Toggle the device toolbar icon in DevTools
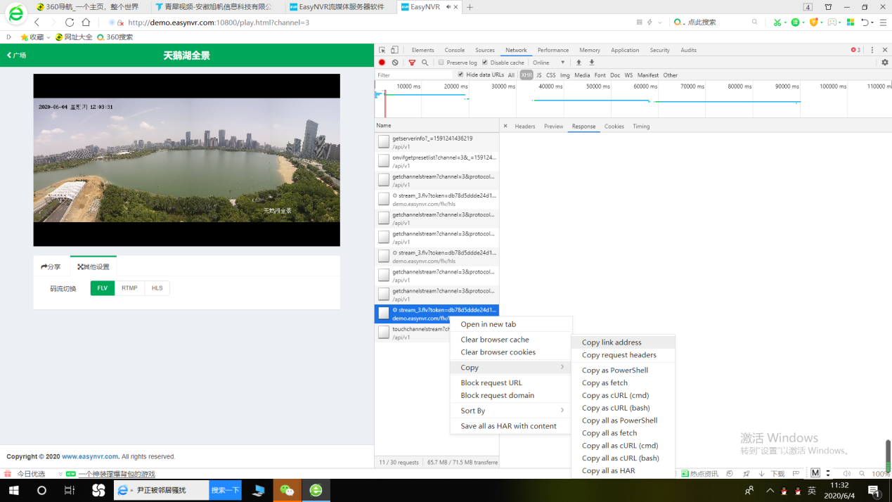The height and width of the screenshot is (502, 892). coord(394,50)
